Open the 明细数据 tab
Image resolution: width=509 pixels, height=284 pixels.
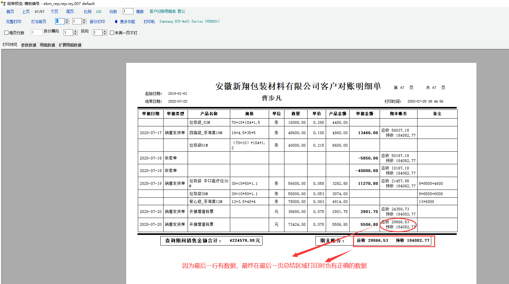click(x=47, y=45)
